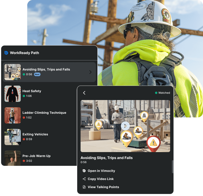
Task: Open the Heat Safety lesson
Action: [32, 91]
